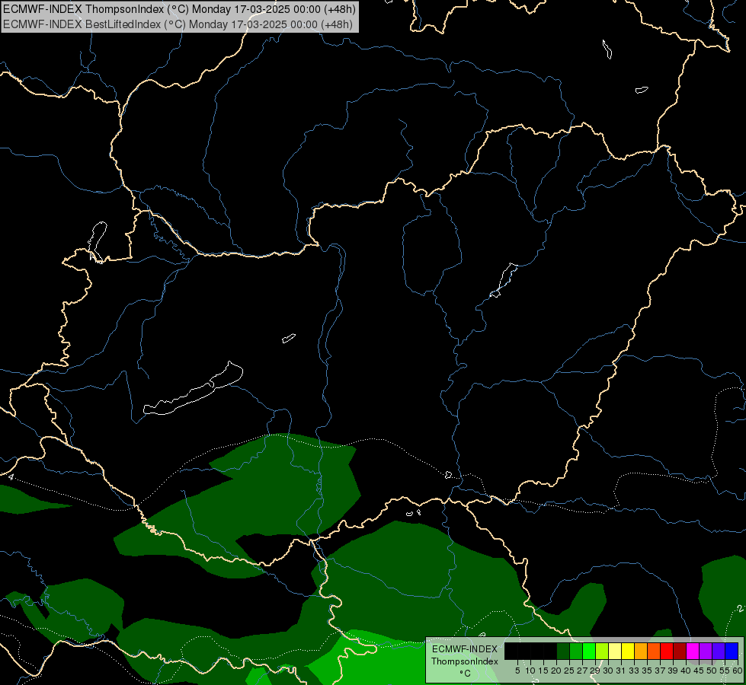This screenshot has height=685, width=746.
Task: Click the medium green 25–27 legend swatch
Action: point(576,651)
